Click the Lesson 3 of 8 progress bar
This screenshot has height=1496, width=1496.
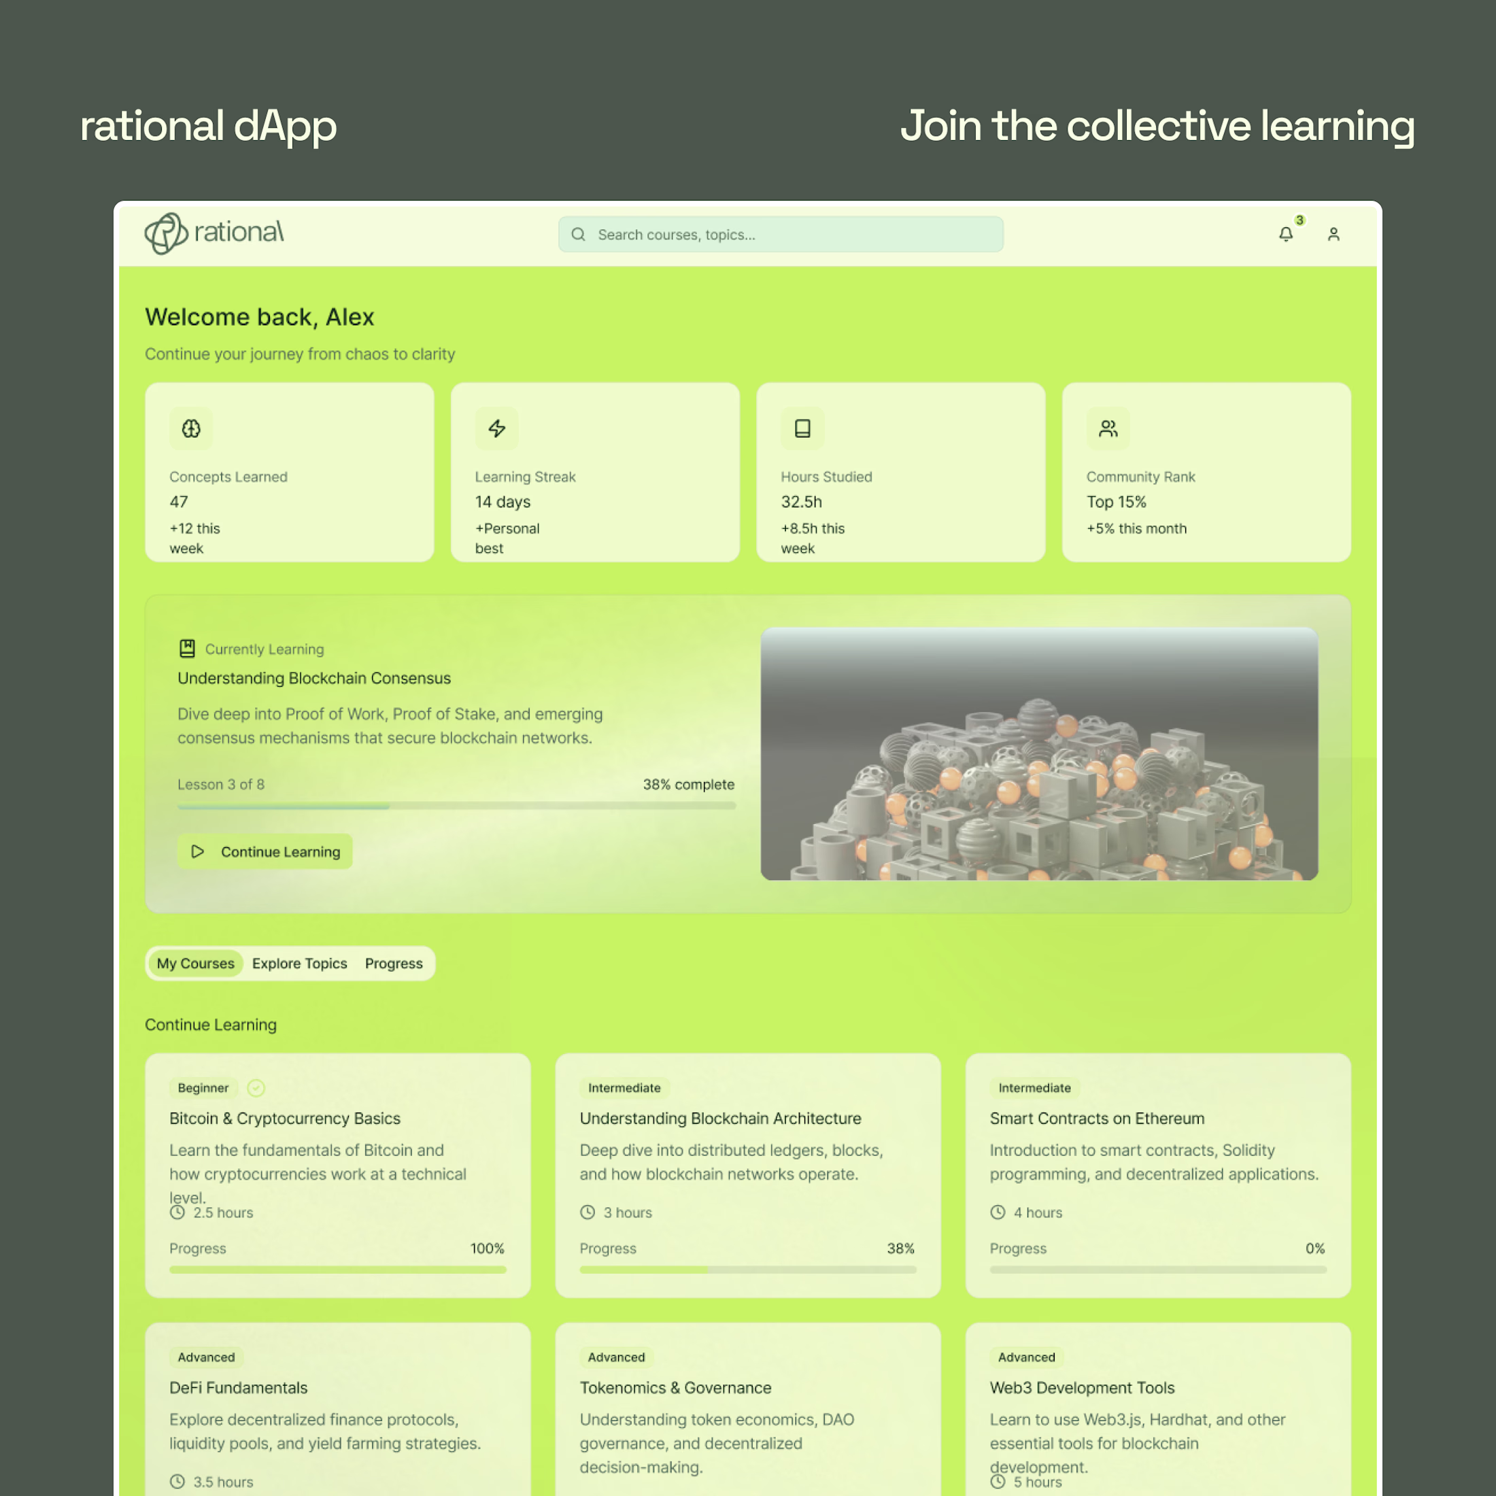(456, 806)
